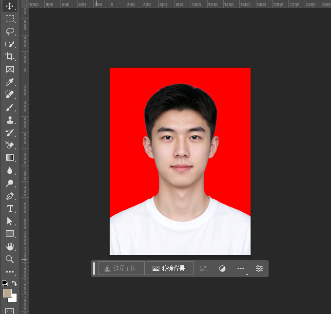Image resolution: width=331 pixels, height=314 pixels.
Task: Open the white background color swatch
Action: tap(14, 299)
